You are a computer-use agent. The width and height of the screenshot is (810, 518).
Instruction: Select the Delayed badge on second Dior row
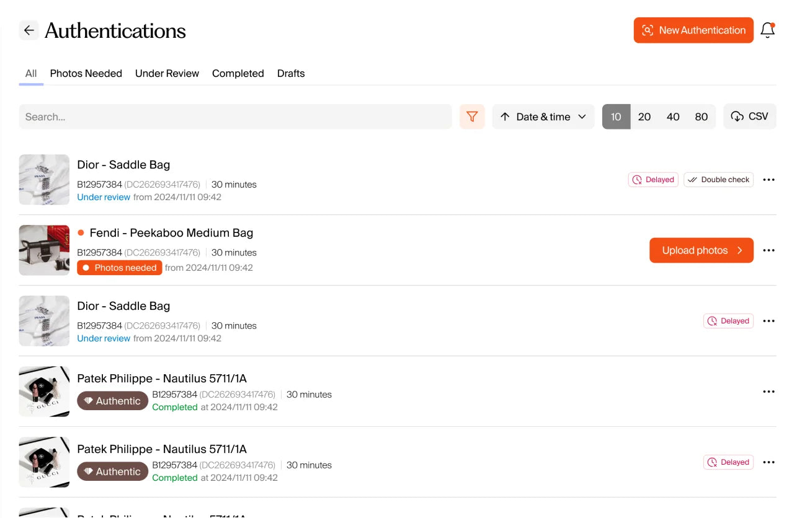click(728, 321)
